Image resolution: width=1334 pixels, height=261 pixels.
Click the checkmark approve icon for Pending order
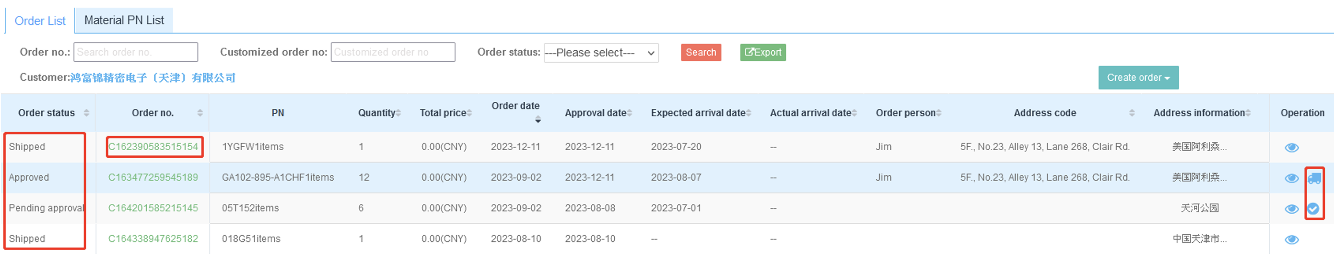(1313, 208)
